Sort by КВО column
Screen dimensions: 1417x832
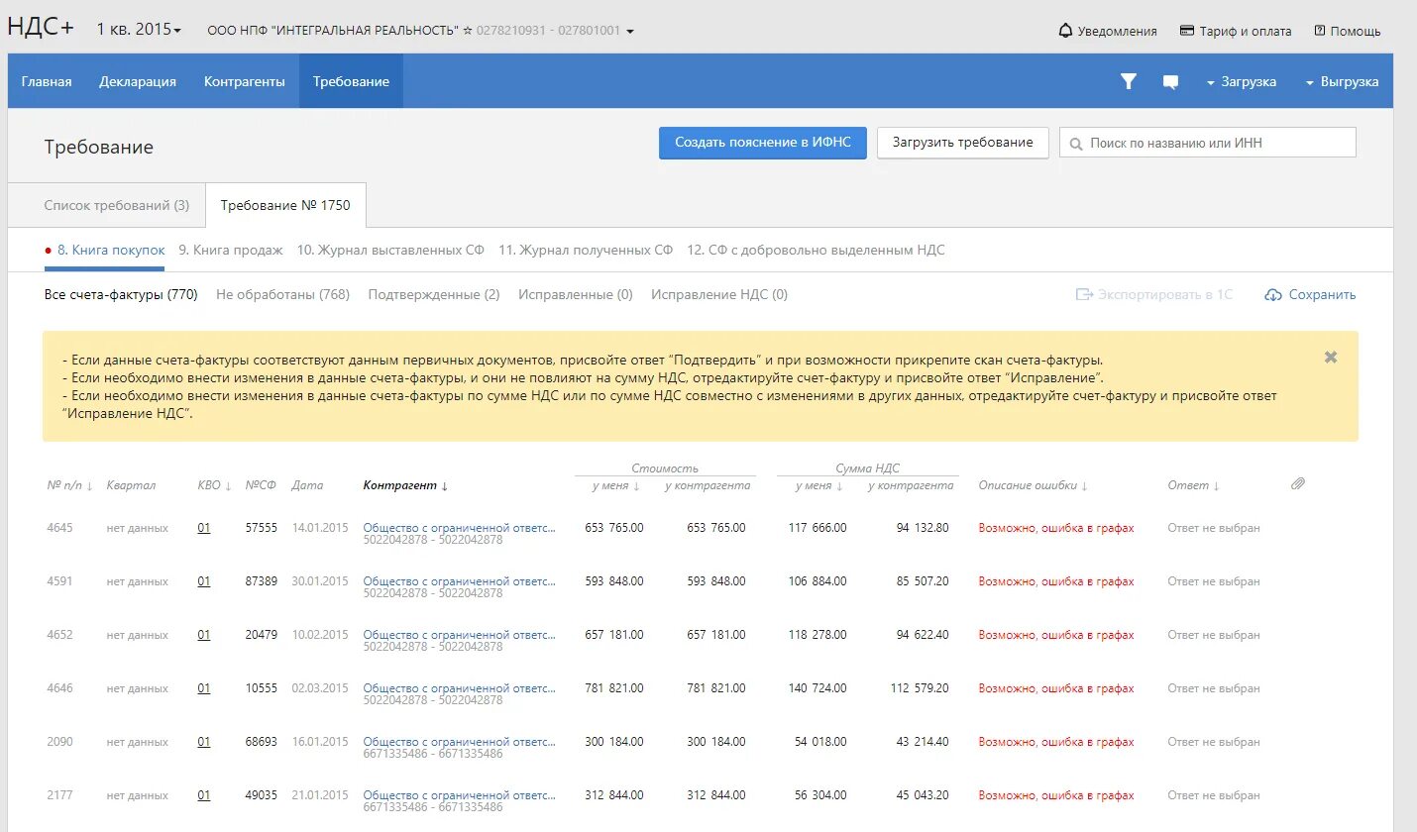click(x=214, y=485)
